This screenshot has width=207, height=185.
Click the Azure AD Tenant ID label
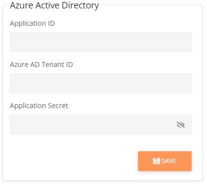[41, 64]
